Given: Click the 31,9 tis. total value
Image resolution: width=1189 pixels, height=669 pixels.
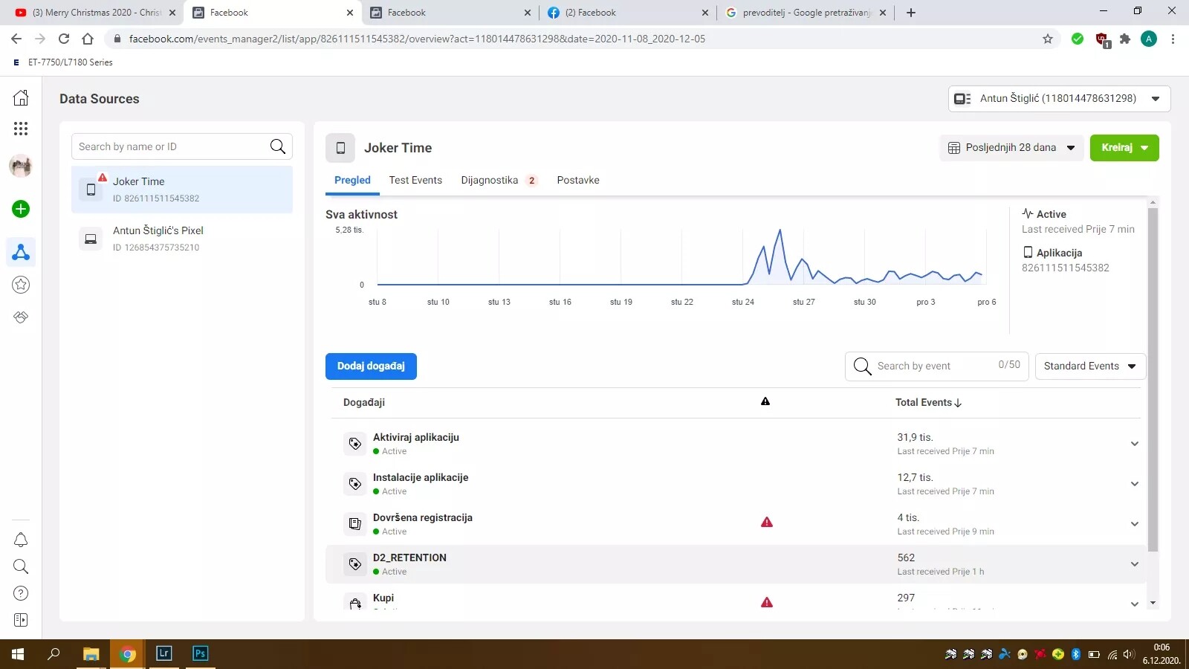Looking at the screenshot, I should click(915, 437).
